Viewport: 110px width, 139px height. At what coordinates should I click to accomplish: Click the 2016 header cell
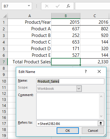click(95, 22)
